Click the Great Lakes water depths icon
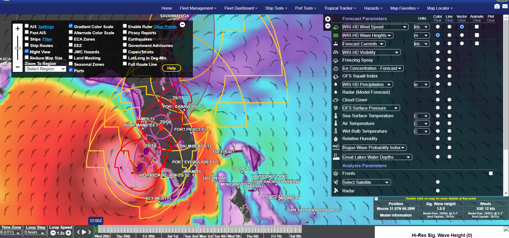Screen dimensions: 509x238 point(336,157)
